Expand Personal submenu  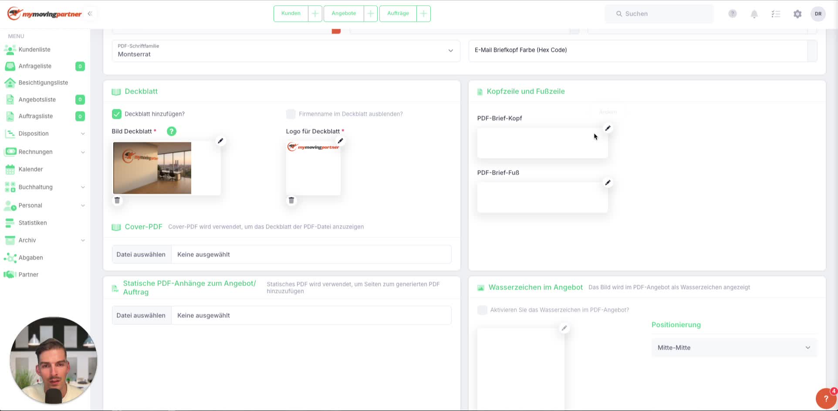[x=83, y=205]
